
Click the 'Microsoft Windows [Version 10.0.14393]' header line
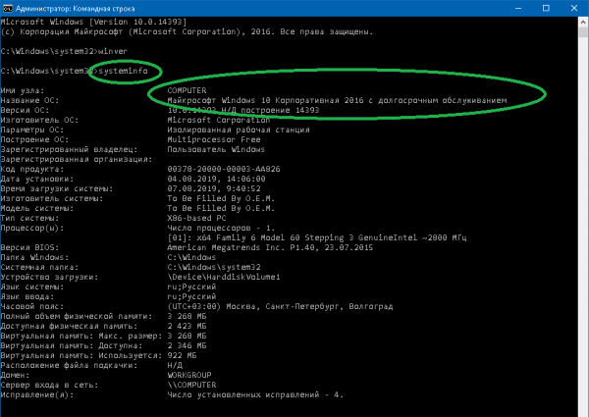[x=93, y=22]
